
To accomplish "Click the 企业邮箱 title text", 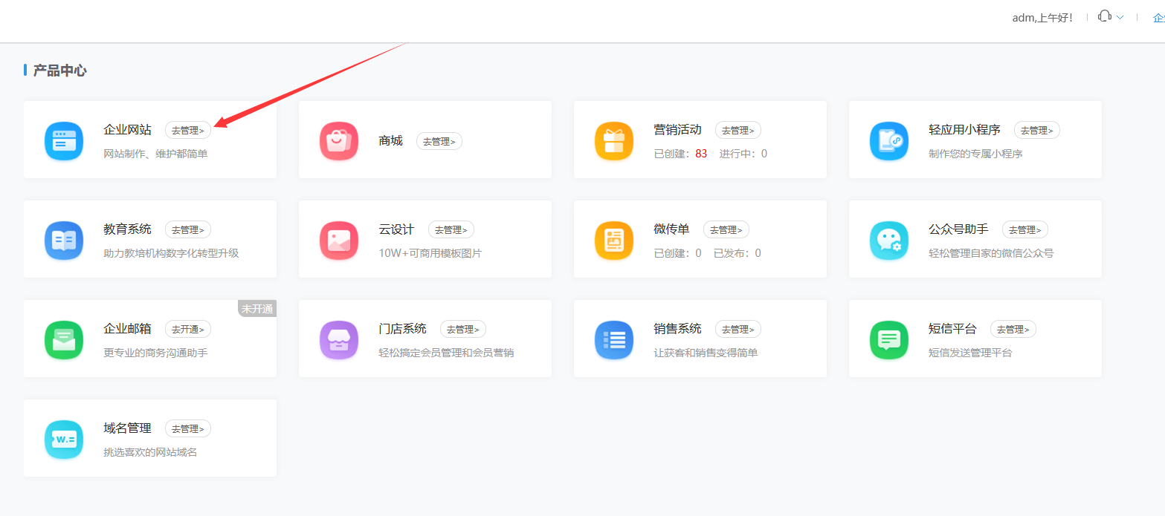I will 127,329.
